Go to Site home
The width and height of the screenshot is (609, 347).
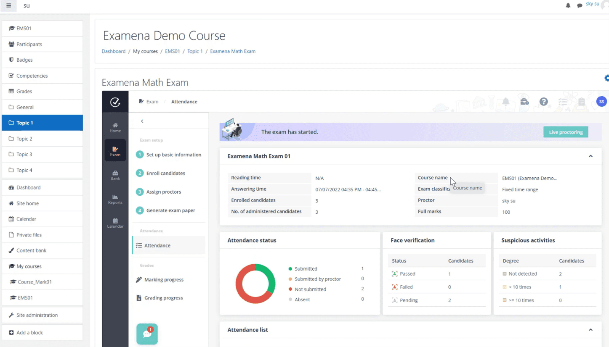pyautogui.click(x=42, y=203)
